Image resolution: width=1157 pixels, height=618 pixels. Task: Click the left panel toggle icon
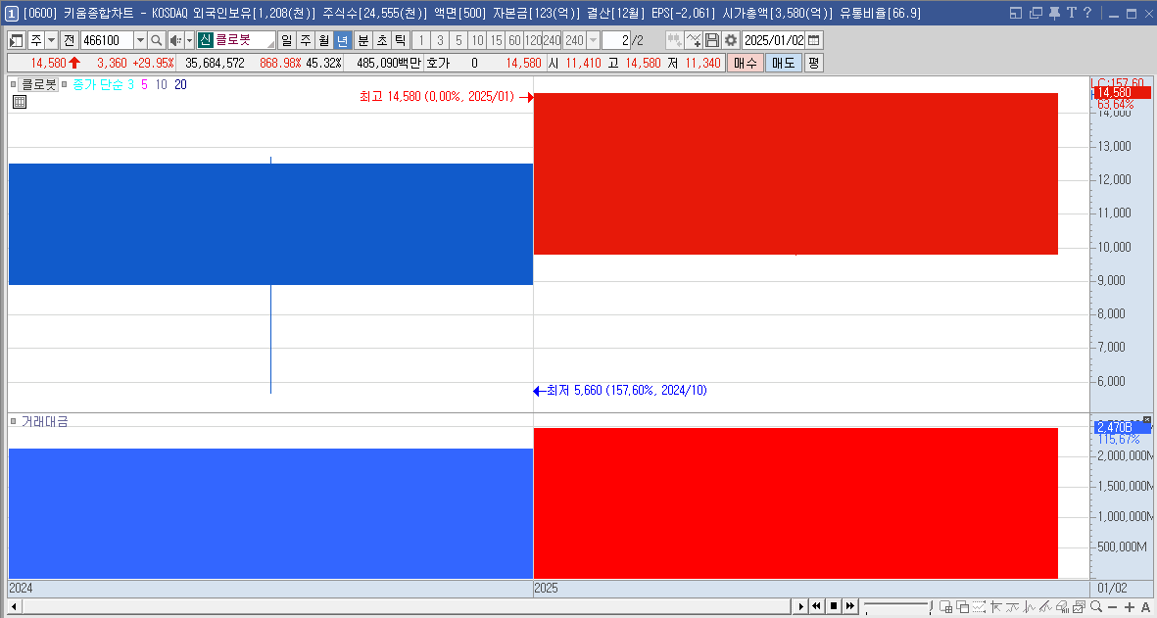15,40
